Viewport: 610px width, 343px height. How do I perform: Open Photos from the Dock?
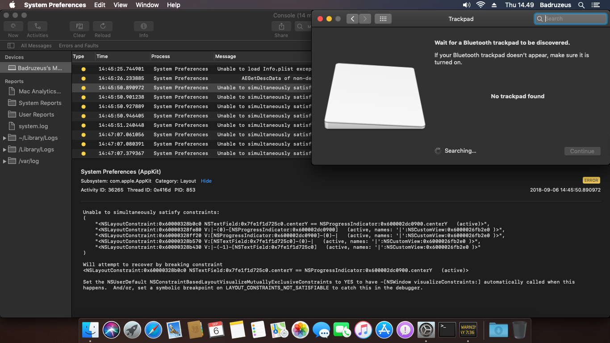coord(300,330)
